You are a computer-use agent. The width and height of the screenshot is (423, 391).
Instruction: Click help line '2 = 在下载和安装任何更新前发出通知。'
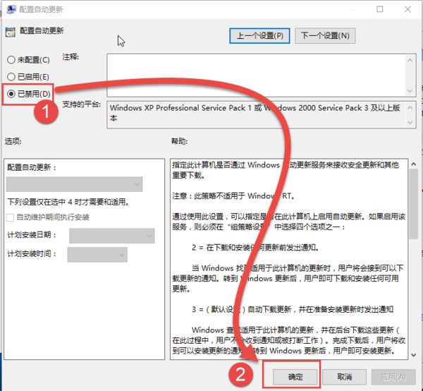255,247
